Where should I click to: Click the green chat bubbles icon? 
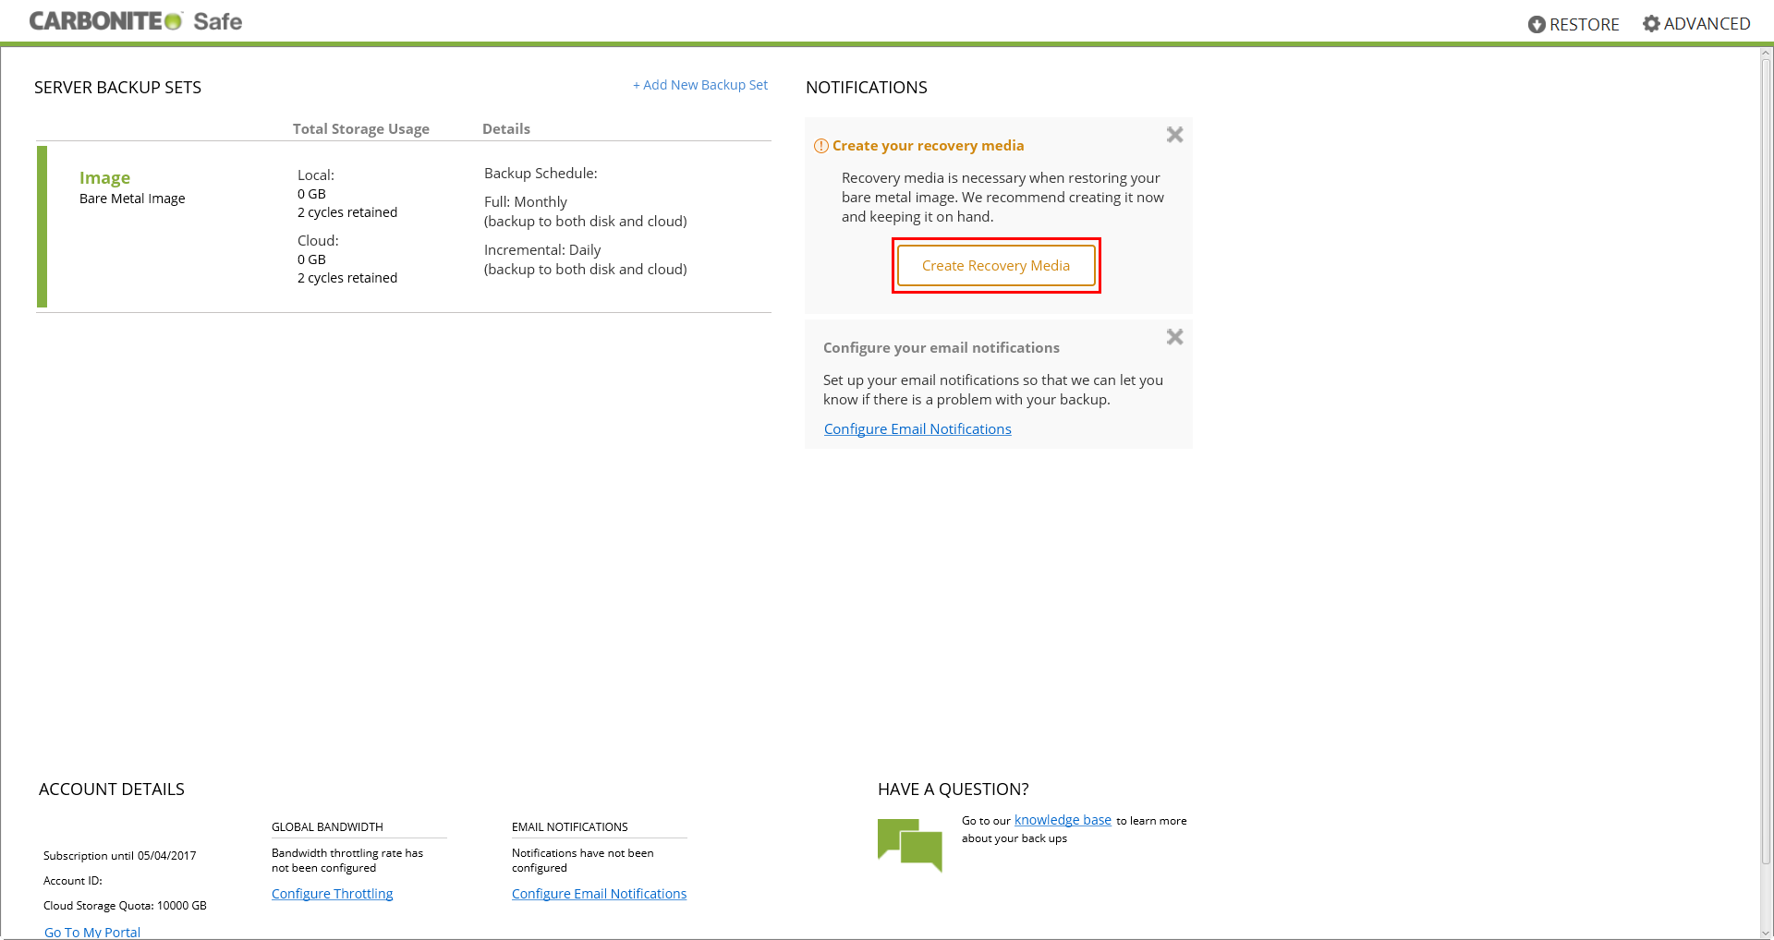point(909,844)
